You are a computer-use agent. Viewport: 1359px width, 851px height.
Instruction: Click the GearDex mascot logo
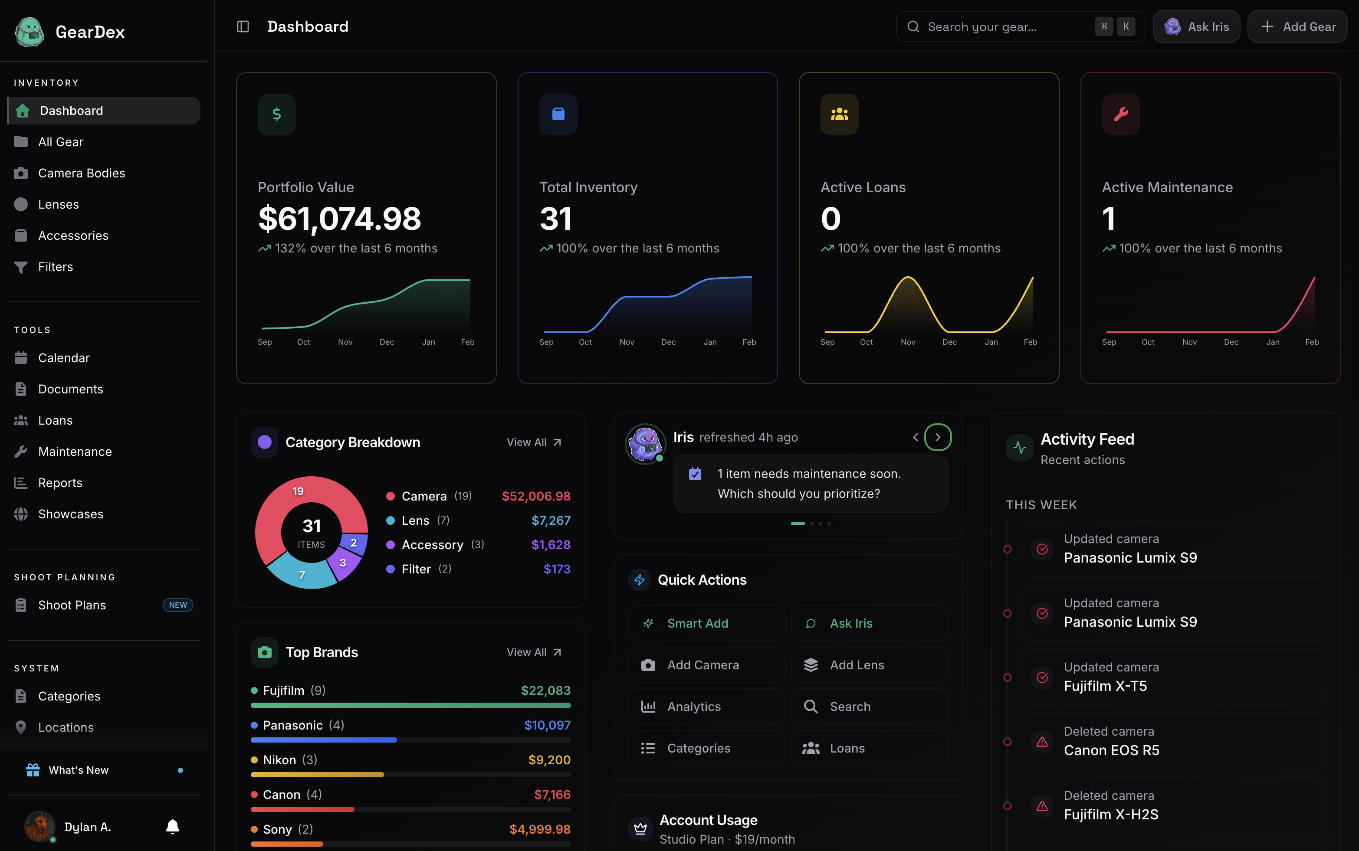pyautogui.click(x=29, y=32)
